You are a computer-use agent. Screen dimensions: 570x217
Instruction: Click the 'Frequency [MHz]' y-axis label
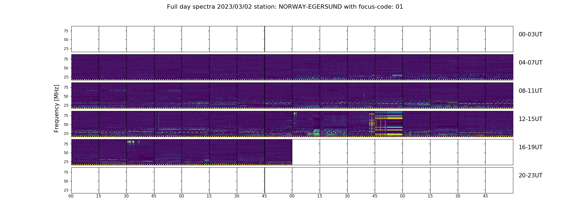point(56,108)
